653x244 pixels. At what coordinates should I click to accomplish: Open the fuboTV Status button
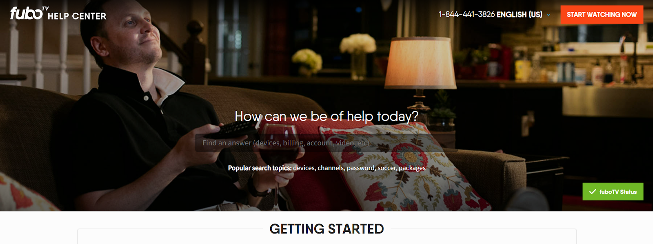pyautogui.click(x=613, y=191)
